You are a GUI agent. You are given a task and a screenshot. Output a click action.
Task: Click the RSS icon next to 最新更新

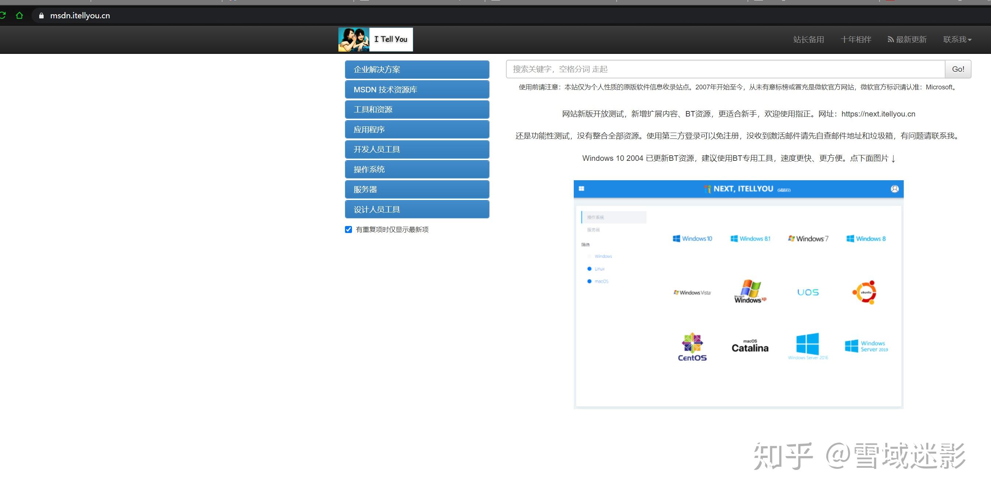(x=891, y=39)
